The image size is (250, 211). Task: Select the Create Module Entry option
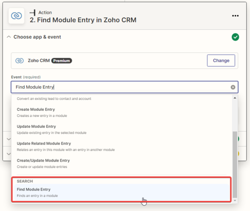point(122,112)
